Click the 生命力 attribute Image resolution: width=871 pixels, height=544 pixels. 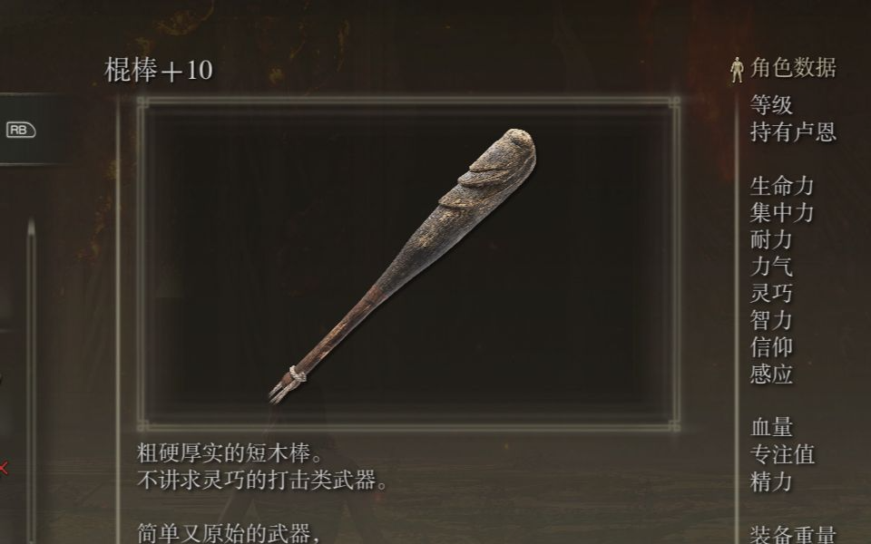tap(782, 186)
